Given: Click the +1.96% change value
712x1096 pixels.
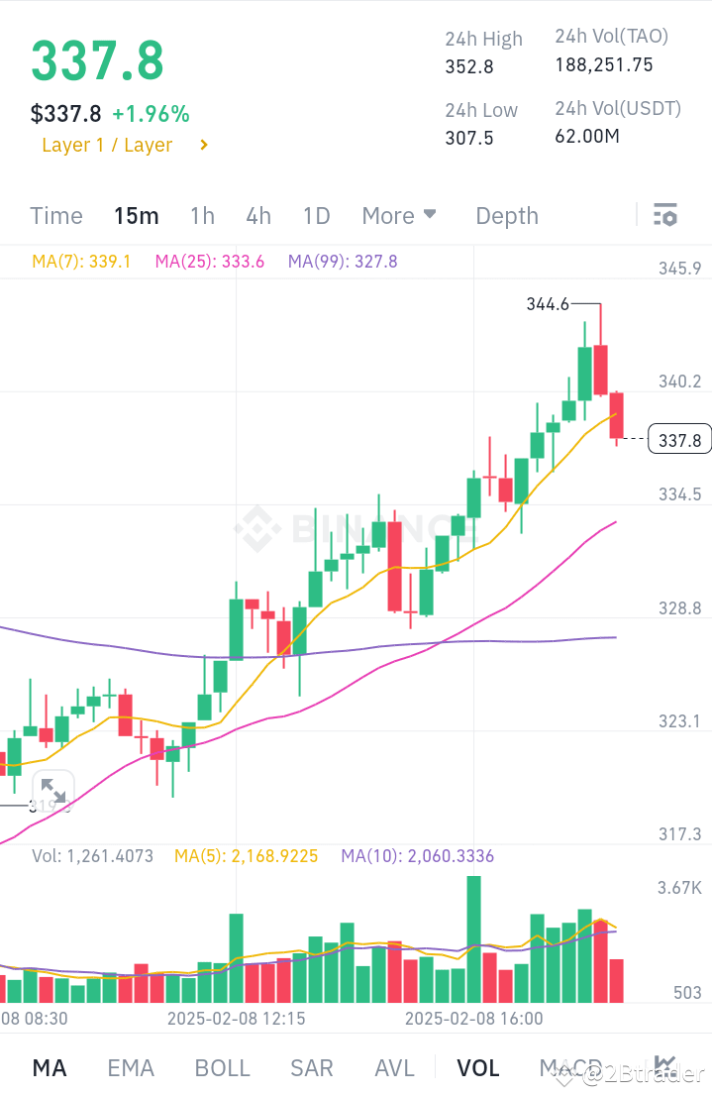Looking at the screenshot, I should [151, 114].
